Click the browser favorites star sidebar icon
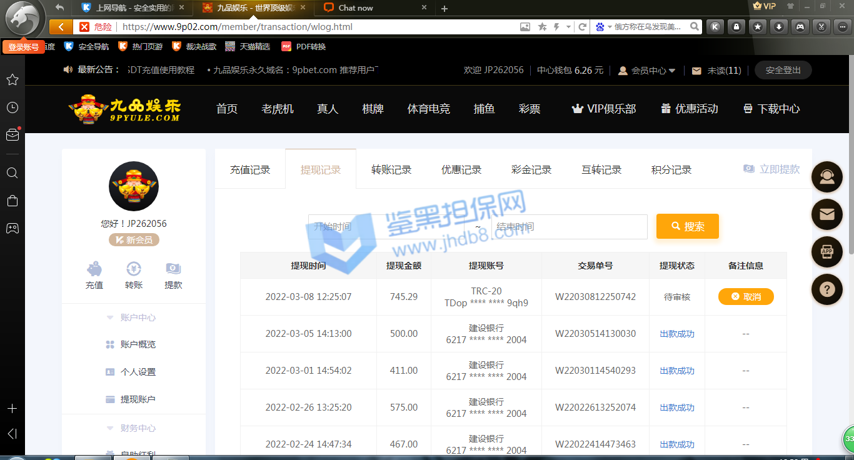The image size is (854, 460). [x=12, y=80]
